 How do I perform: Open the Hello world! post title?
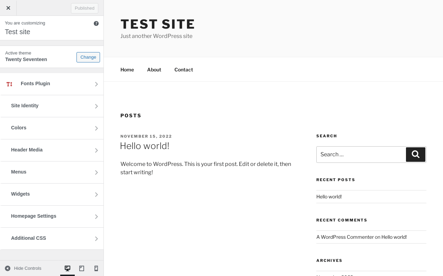point(145,146)
